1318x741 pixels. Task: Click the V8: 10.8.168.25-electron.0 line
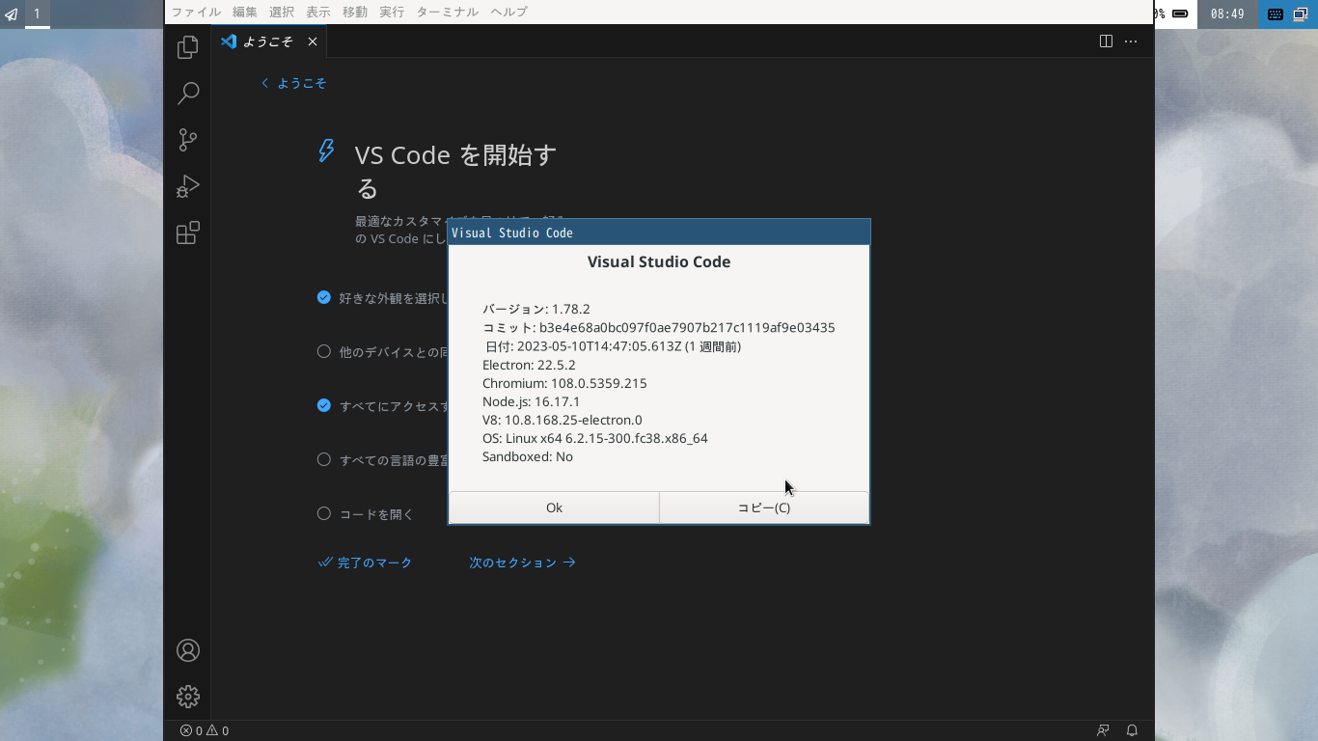tap(563, 420)
